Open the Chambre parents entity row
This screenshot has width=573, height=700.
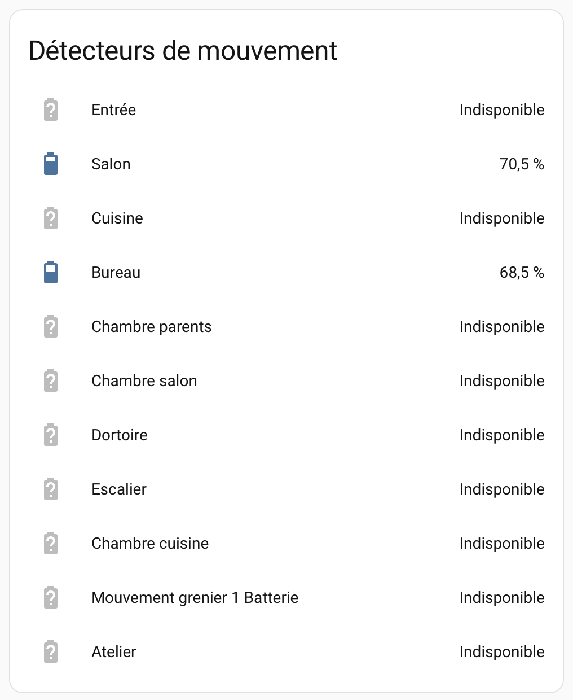tap(151, 327)
